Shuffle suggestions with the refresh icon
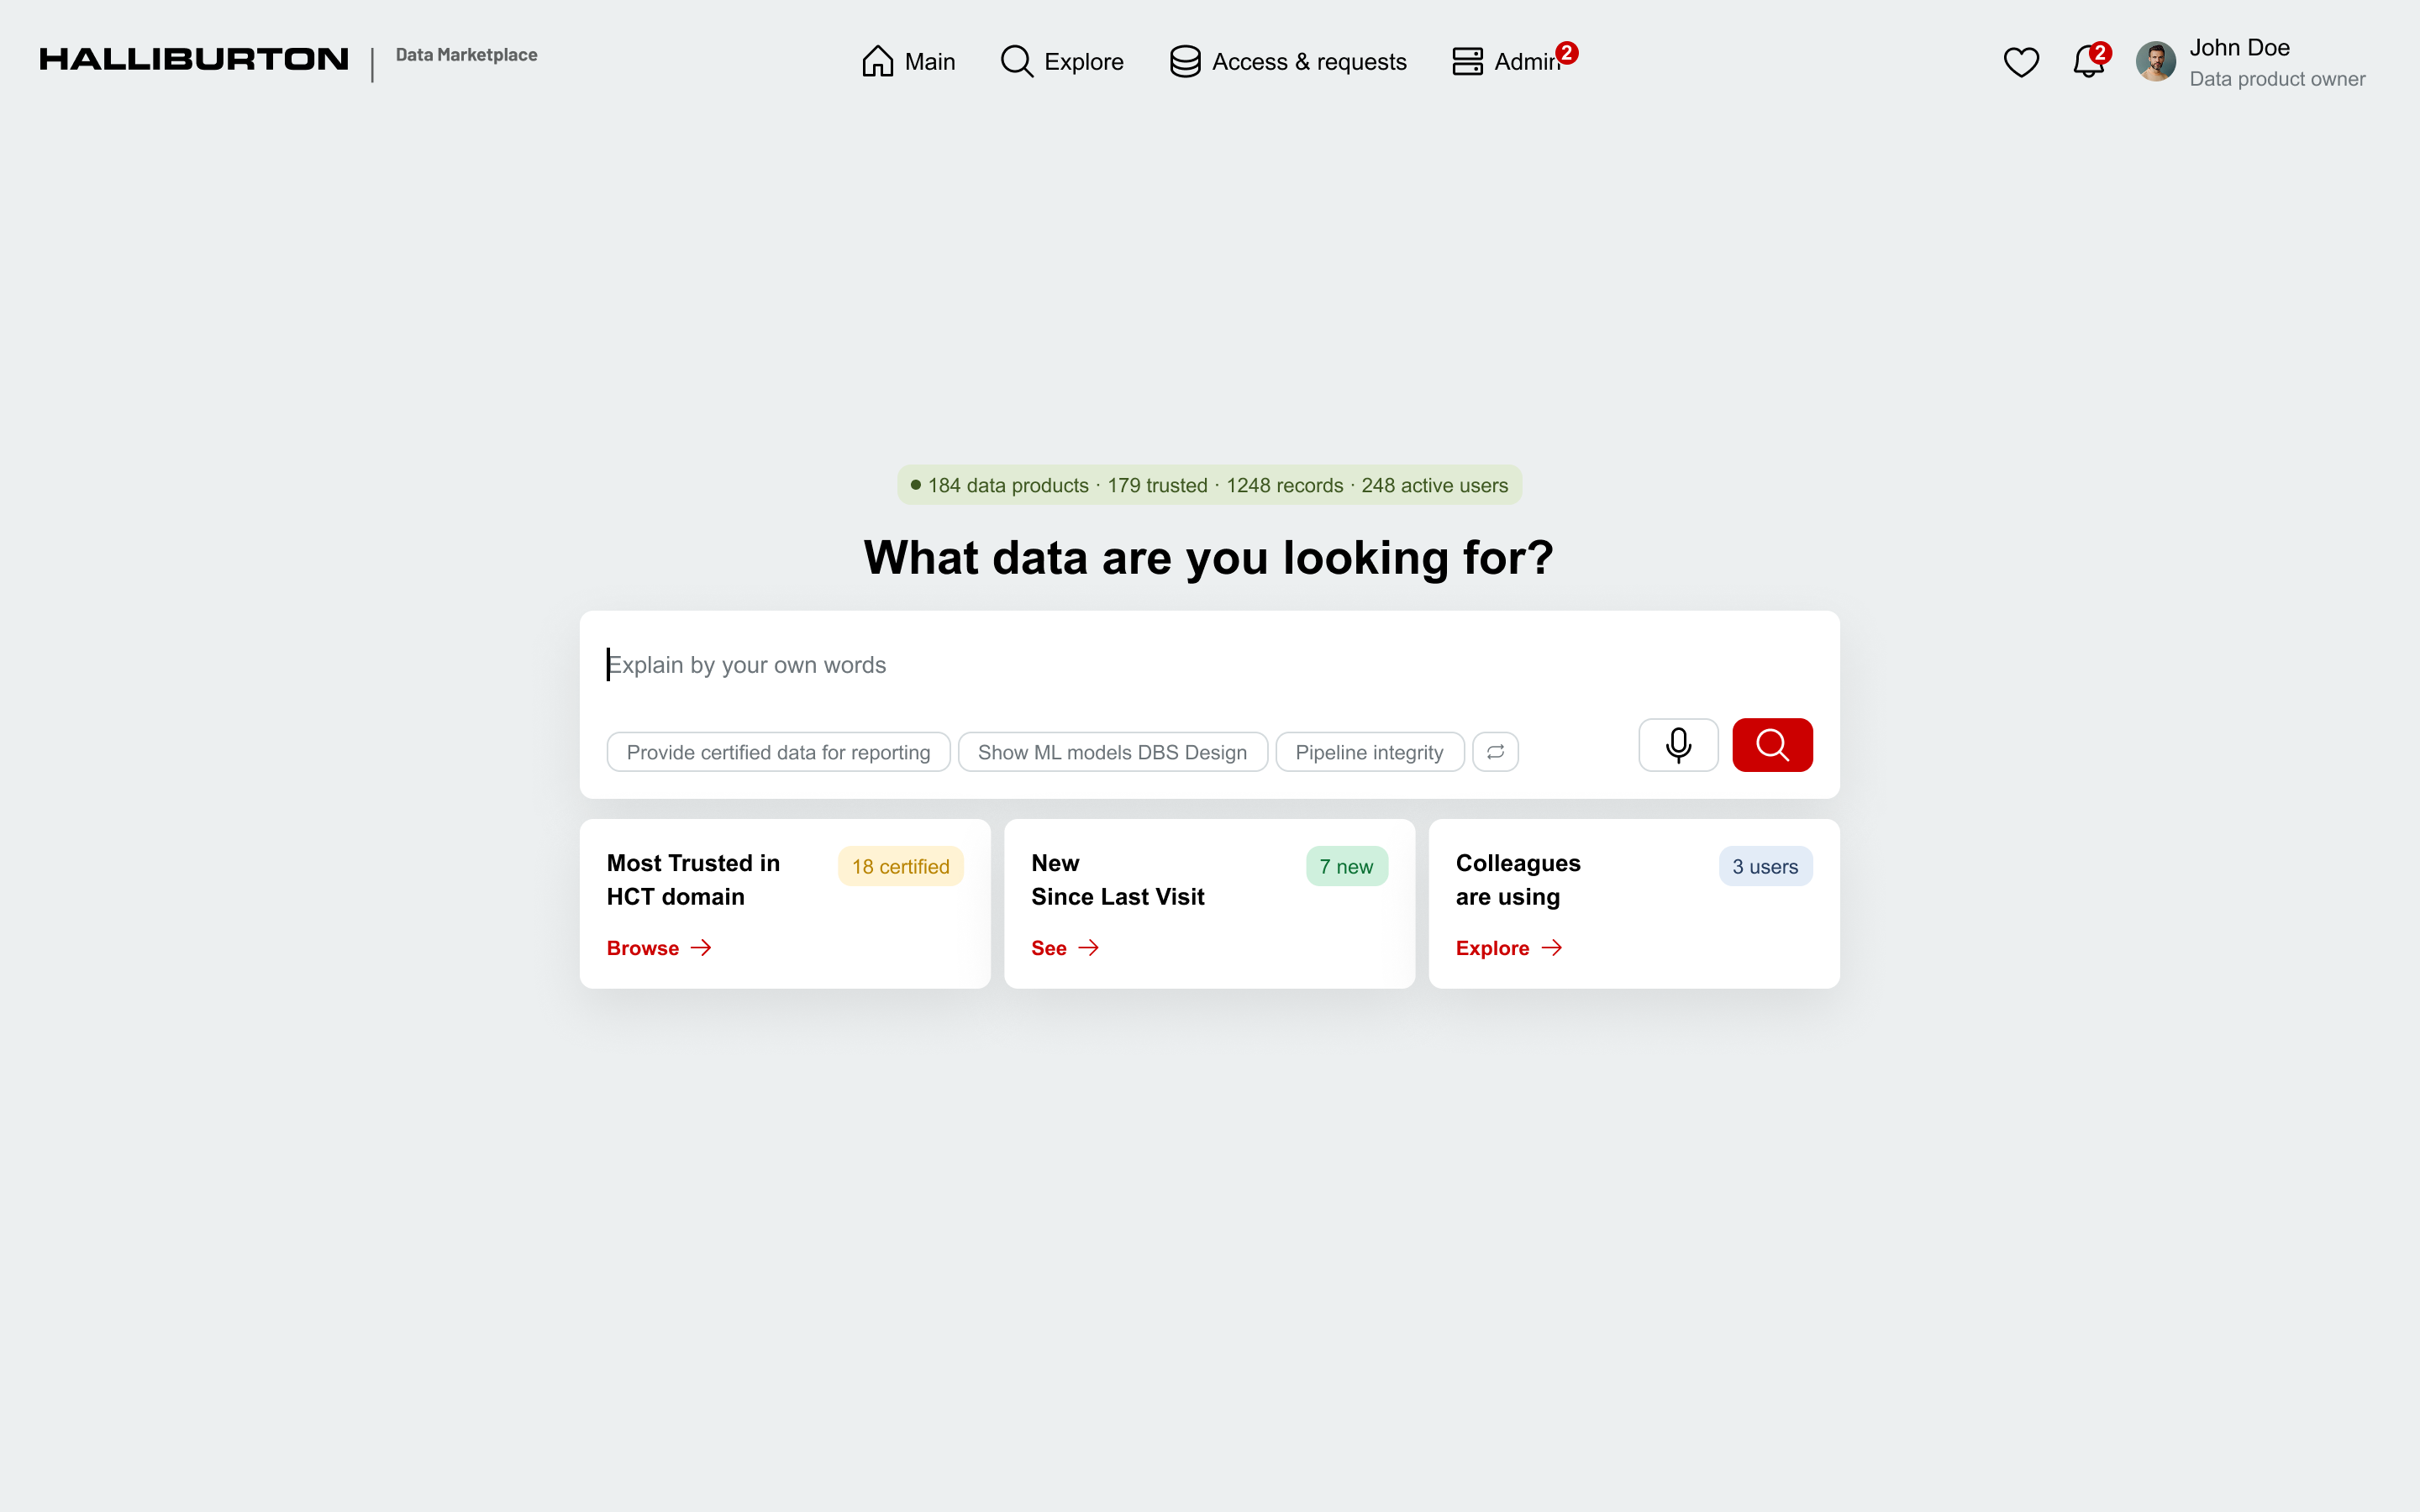The height and width of the screenshot is (1512, 2420). [x=1496, y=751]
